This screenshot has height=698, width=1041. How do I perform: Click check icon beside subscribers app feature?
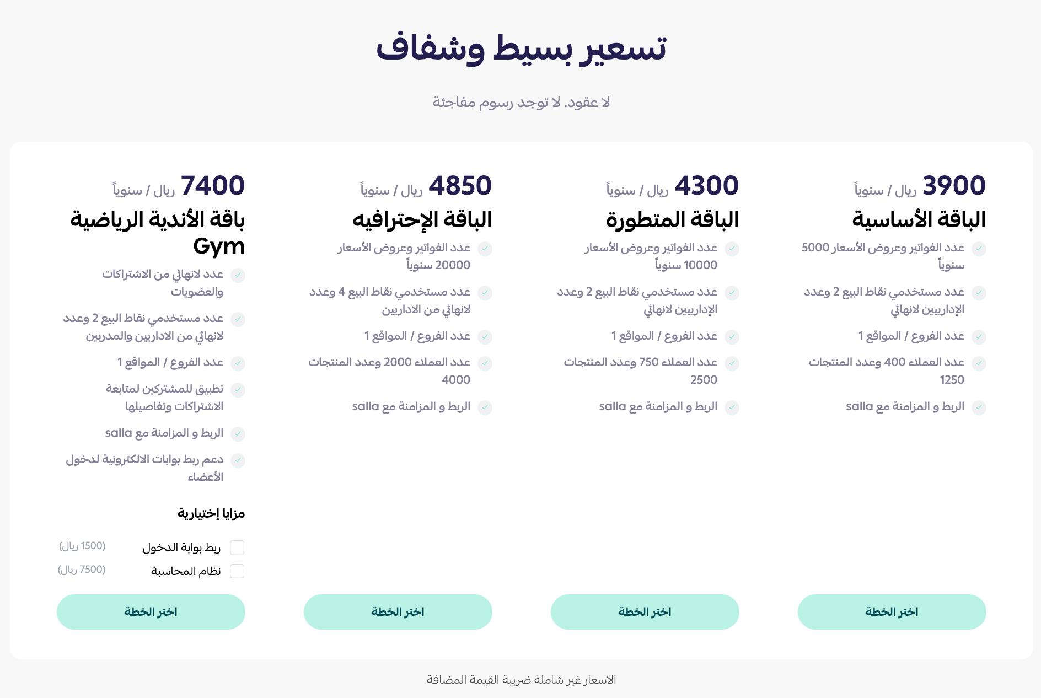[238, 390]
